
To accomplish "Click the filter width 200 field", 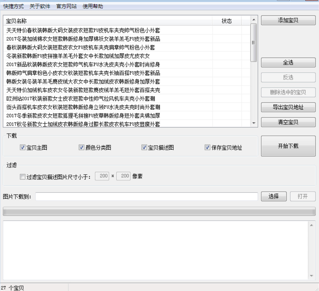I will 102,176.
